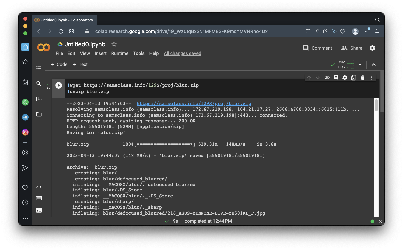403x250 pixels.
Task: Open more cell actions three-dot menu
Action: click(372, 78)
